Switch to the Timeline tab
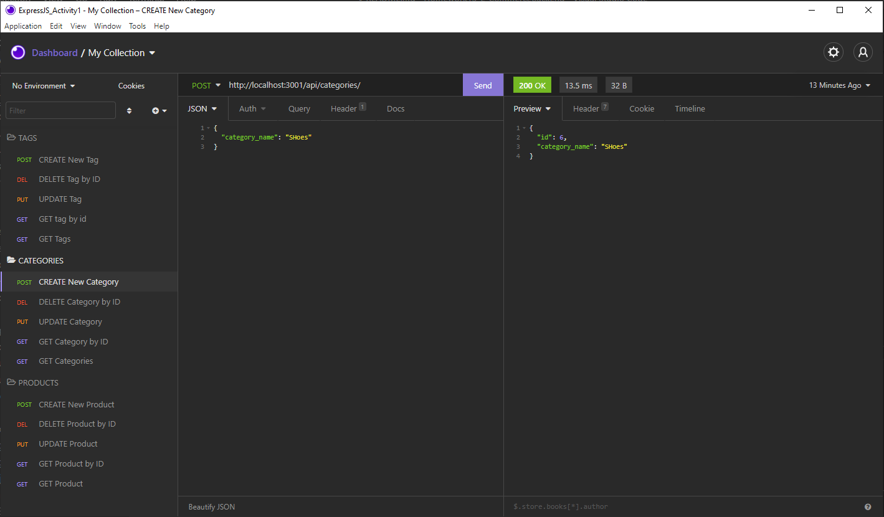Image resolution: width=884 pixels, height=517 pixels. pos(689,108)
